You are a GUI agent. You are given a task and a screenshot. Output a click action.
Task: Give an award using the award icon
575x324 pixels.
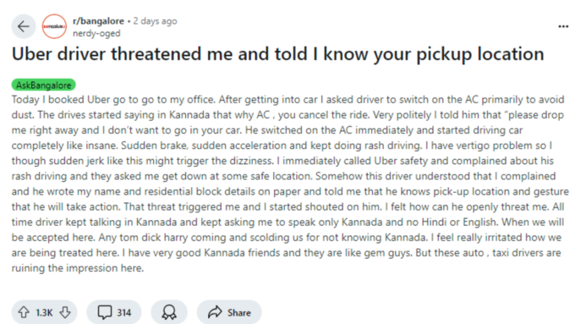point(169,312)
